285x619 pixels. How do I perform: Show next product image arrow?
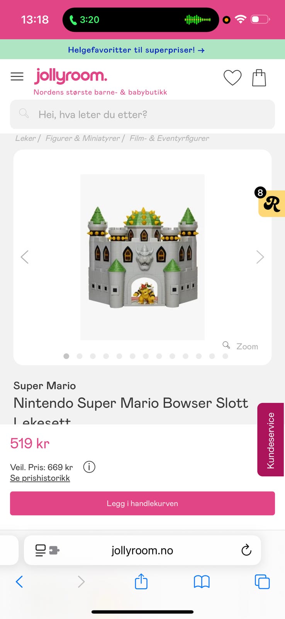click(260, 257)
